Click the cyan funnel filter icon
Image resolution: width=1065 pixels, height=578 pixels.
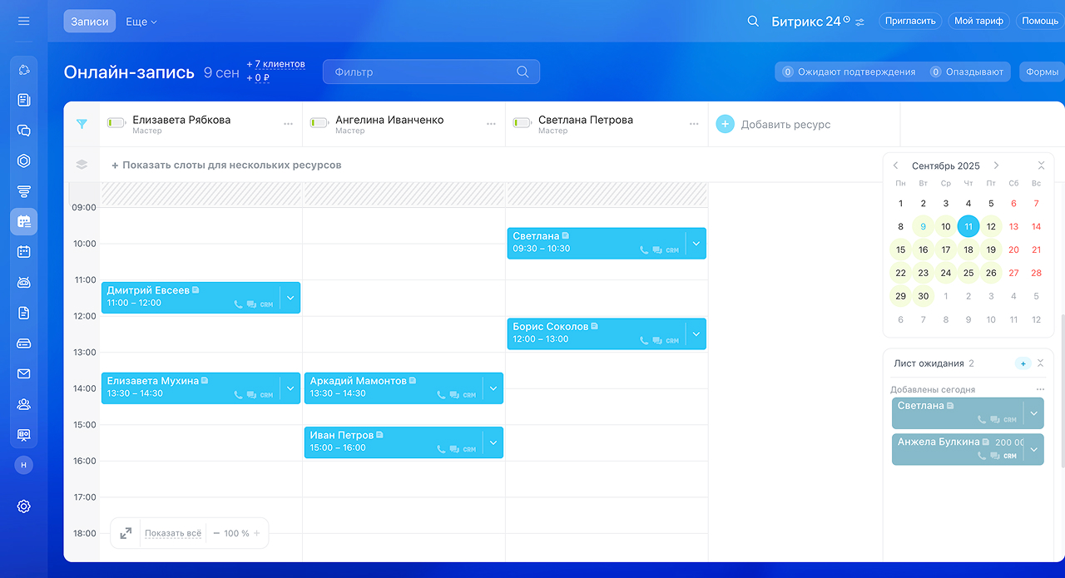tap(82, 124)
